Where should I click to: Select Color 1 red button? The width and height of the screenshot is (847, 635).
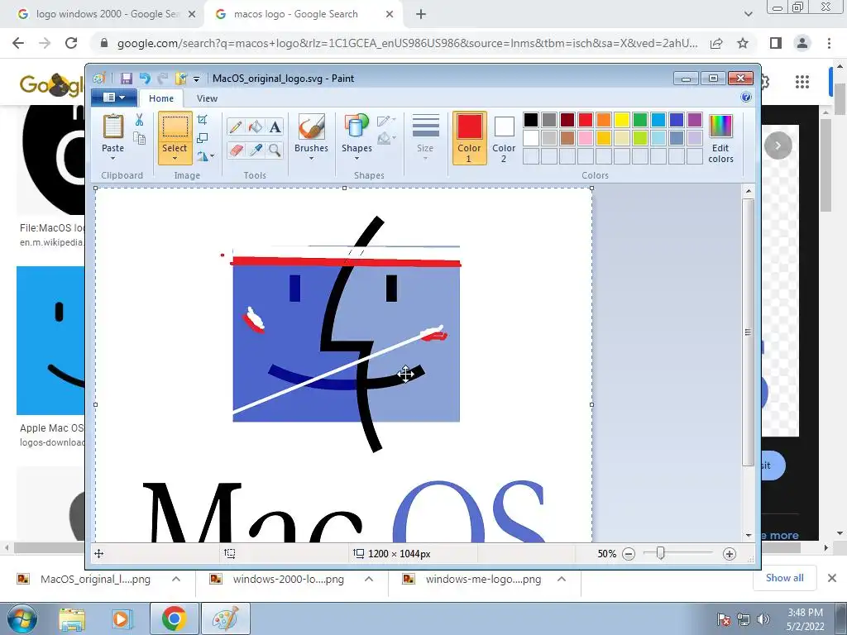tap(469, 138)
